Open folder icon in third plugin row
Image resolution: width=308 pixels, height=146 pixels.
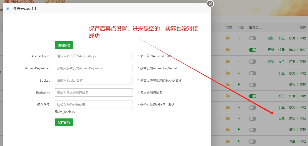coord(228,61)
